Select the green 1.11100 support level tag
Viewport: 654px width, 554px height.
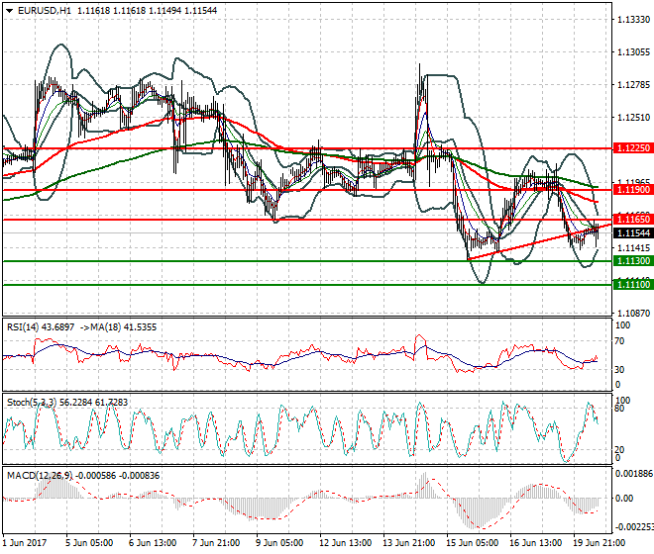(x=631, y=285)
